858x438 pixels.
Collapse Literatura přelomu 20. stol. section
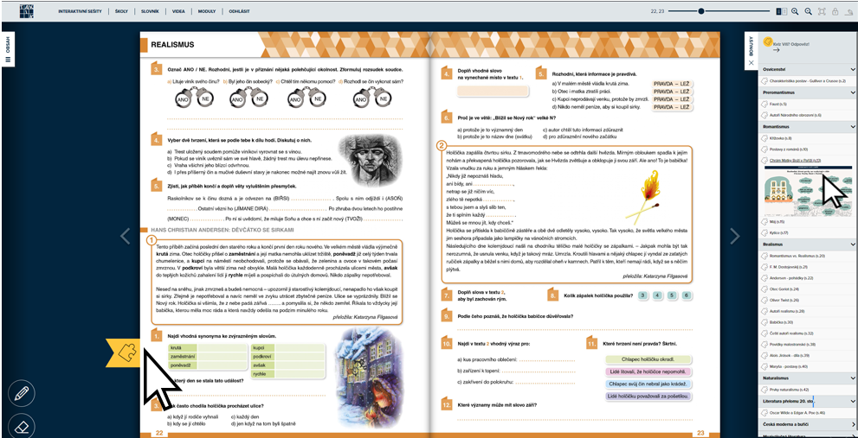click(x=853, y=401)
